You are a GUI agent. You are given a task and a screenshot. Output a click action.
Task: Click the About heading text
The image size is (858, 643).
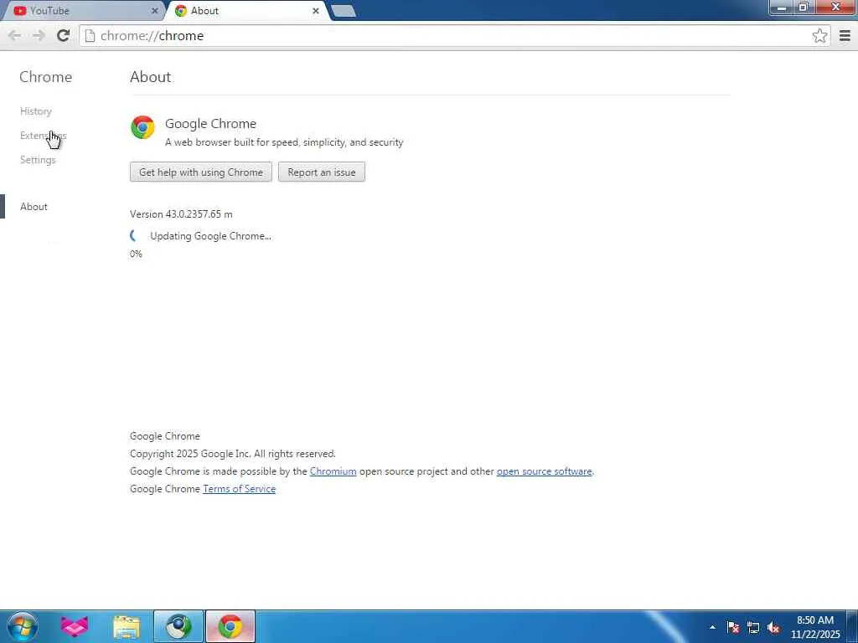pyautogui.click(x=151, y=76)
